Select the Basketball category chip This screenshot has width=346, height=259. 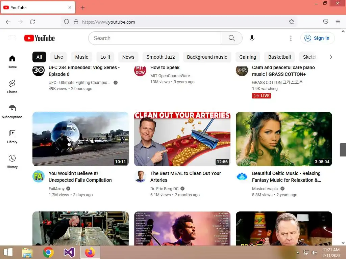pos(279,57)
